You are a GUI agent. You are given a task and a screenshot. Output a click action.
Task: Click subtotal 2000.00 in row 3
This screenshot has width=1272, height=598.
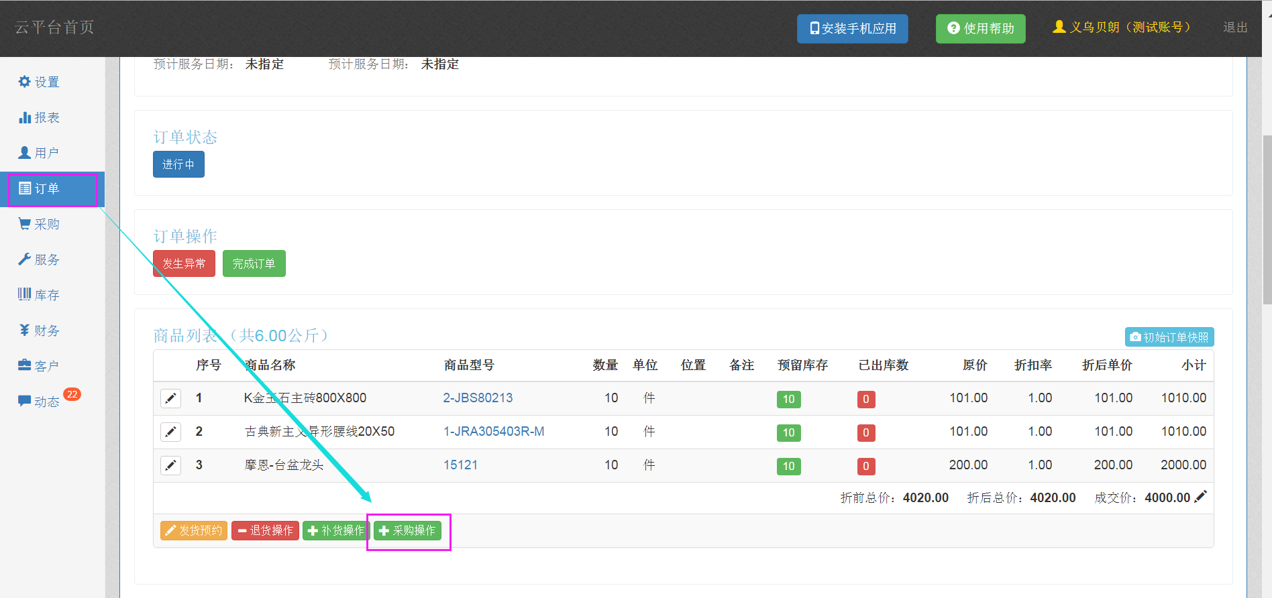coord(1183,465)
